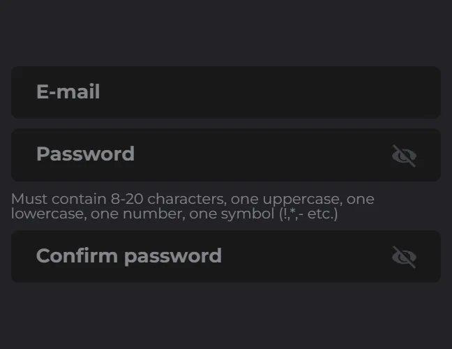Image resolution: width=452 pixels, height=349 pixels.
Task: Show the Confirm password text
Action: click(x=404, y=257)
